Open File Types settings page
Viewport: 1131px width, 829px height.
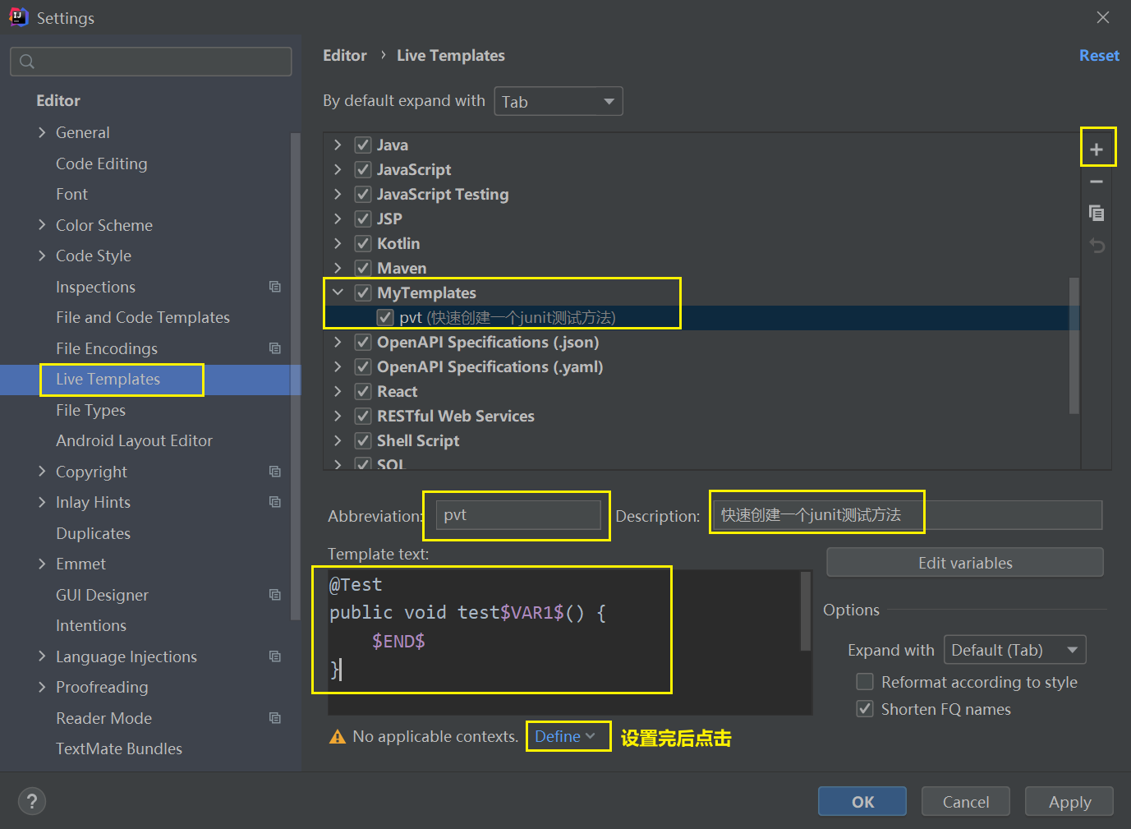(x=90, y=410)
